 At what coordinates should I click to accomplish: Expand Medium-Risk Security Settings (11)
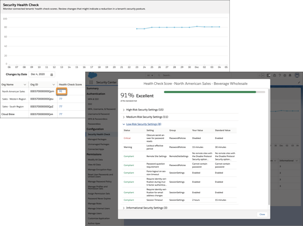[145, 117]
